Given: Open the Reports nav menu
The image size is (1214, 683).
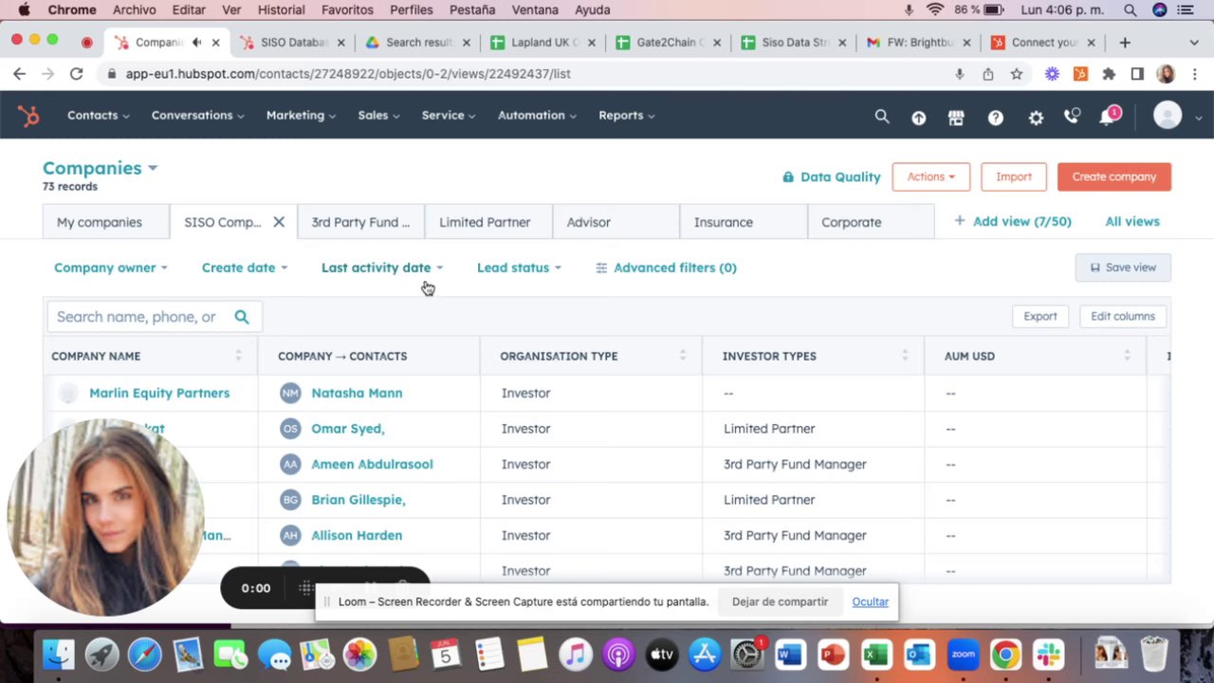Looking at the screenshot, I should 626,116.
